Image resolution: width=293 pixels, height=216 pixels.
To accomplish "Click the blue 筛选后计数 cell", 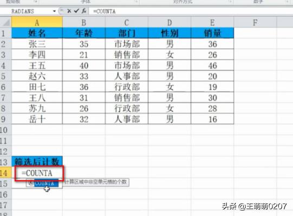I will [x=37, y=162].
